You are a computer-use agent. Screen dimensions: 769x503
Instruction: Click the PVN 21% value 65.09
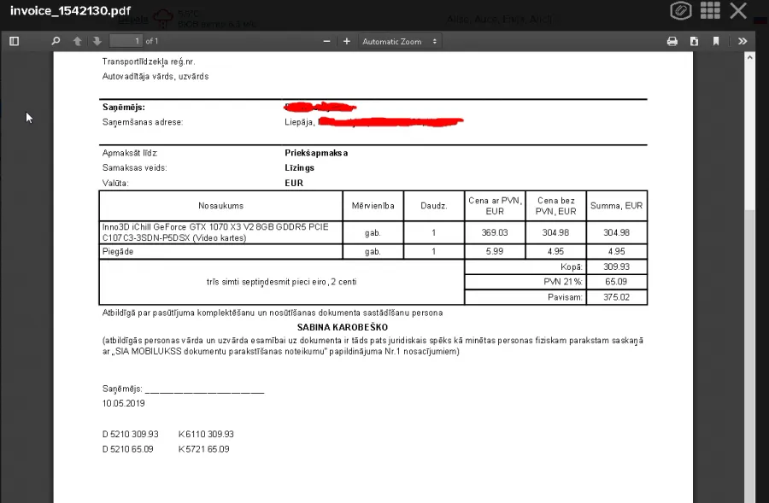616,282
